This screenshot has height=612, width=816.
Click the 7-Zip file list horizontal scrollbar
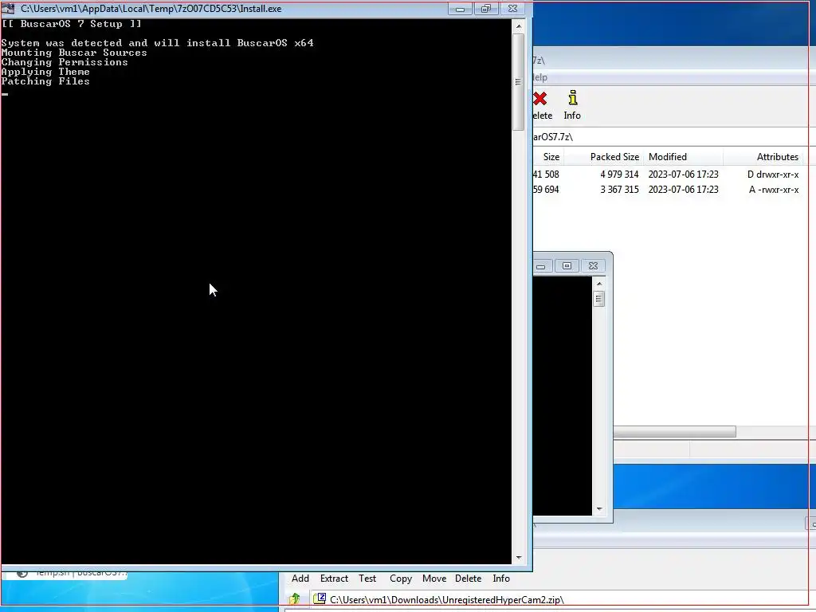[674, 431]
